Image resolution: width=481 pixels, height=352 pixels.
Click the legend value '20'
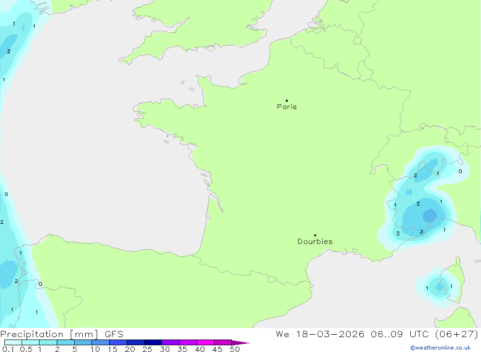pos(130,349)
